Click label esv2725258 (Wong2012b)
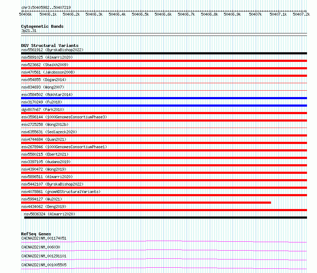317x273 pixels. coord(45,124)
